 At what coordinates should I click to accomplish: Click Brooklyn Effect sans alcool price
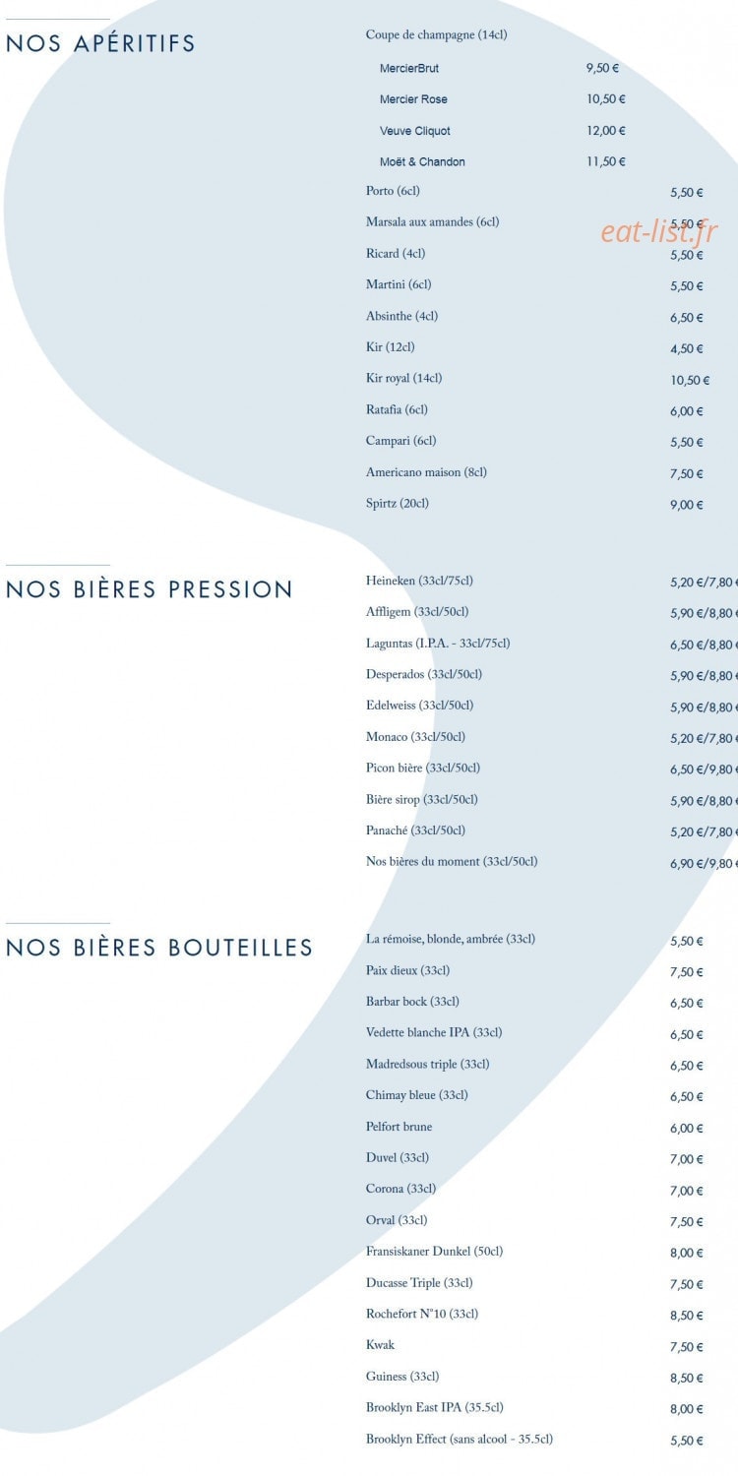pos(687,1441)
